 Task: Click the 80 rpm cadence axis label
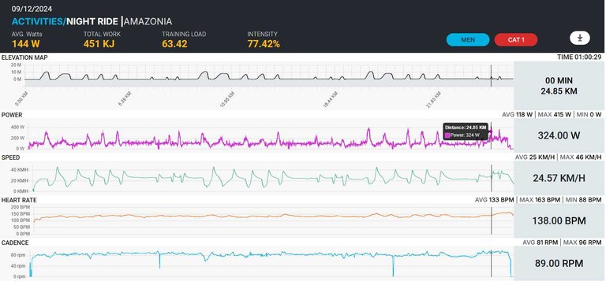pyautogui.click(x=17, y=255)
